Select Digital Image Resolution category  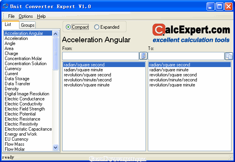tap(28, 94)
